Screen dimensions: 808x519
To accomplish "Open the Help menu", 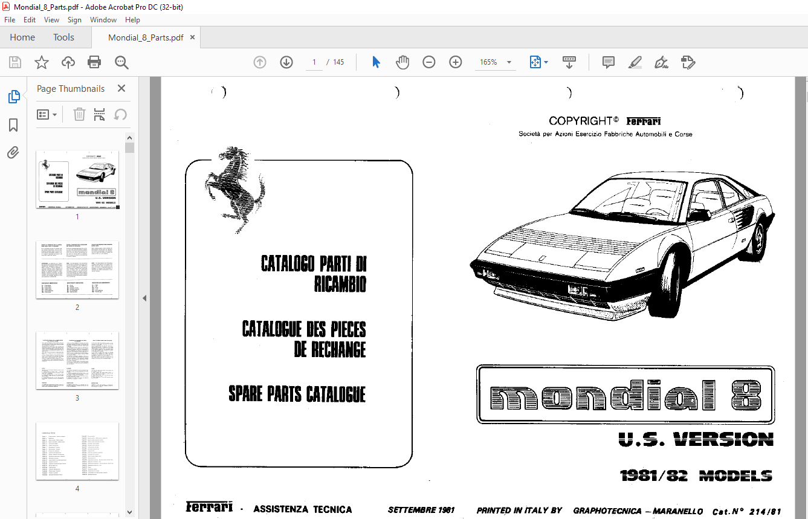I will (132, 20).
